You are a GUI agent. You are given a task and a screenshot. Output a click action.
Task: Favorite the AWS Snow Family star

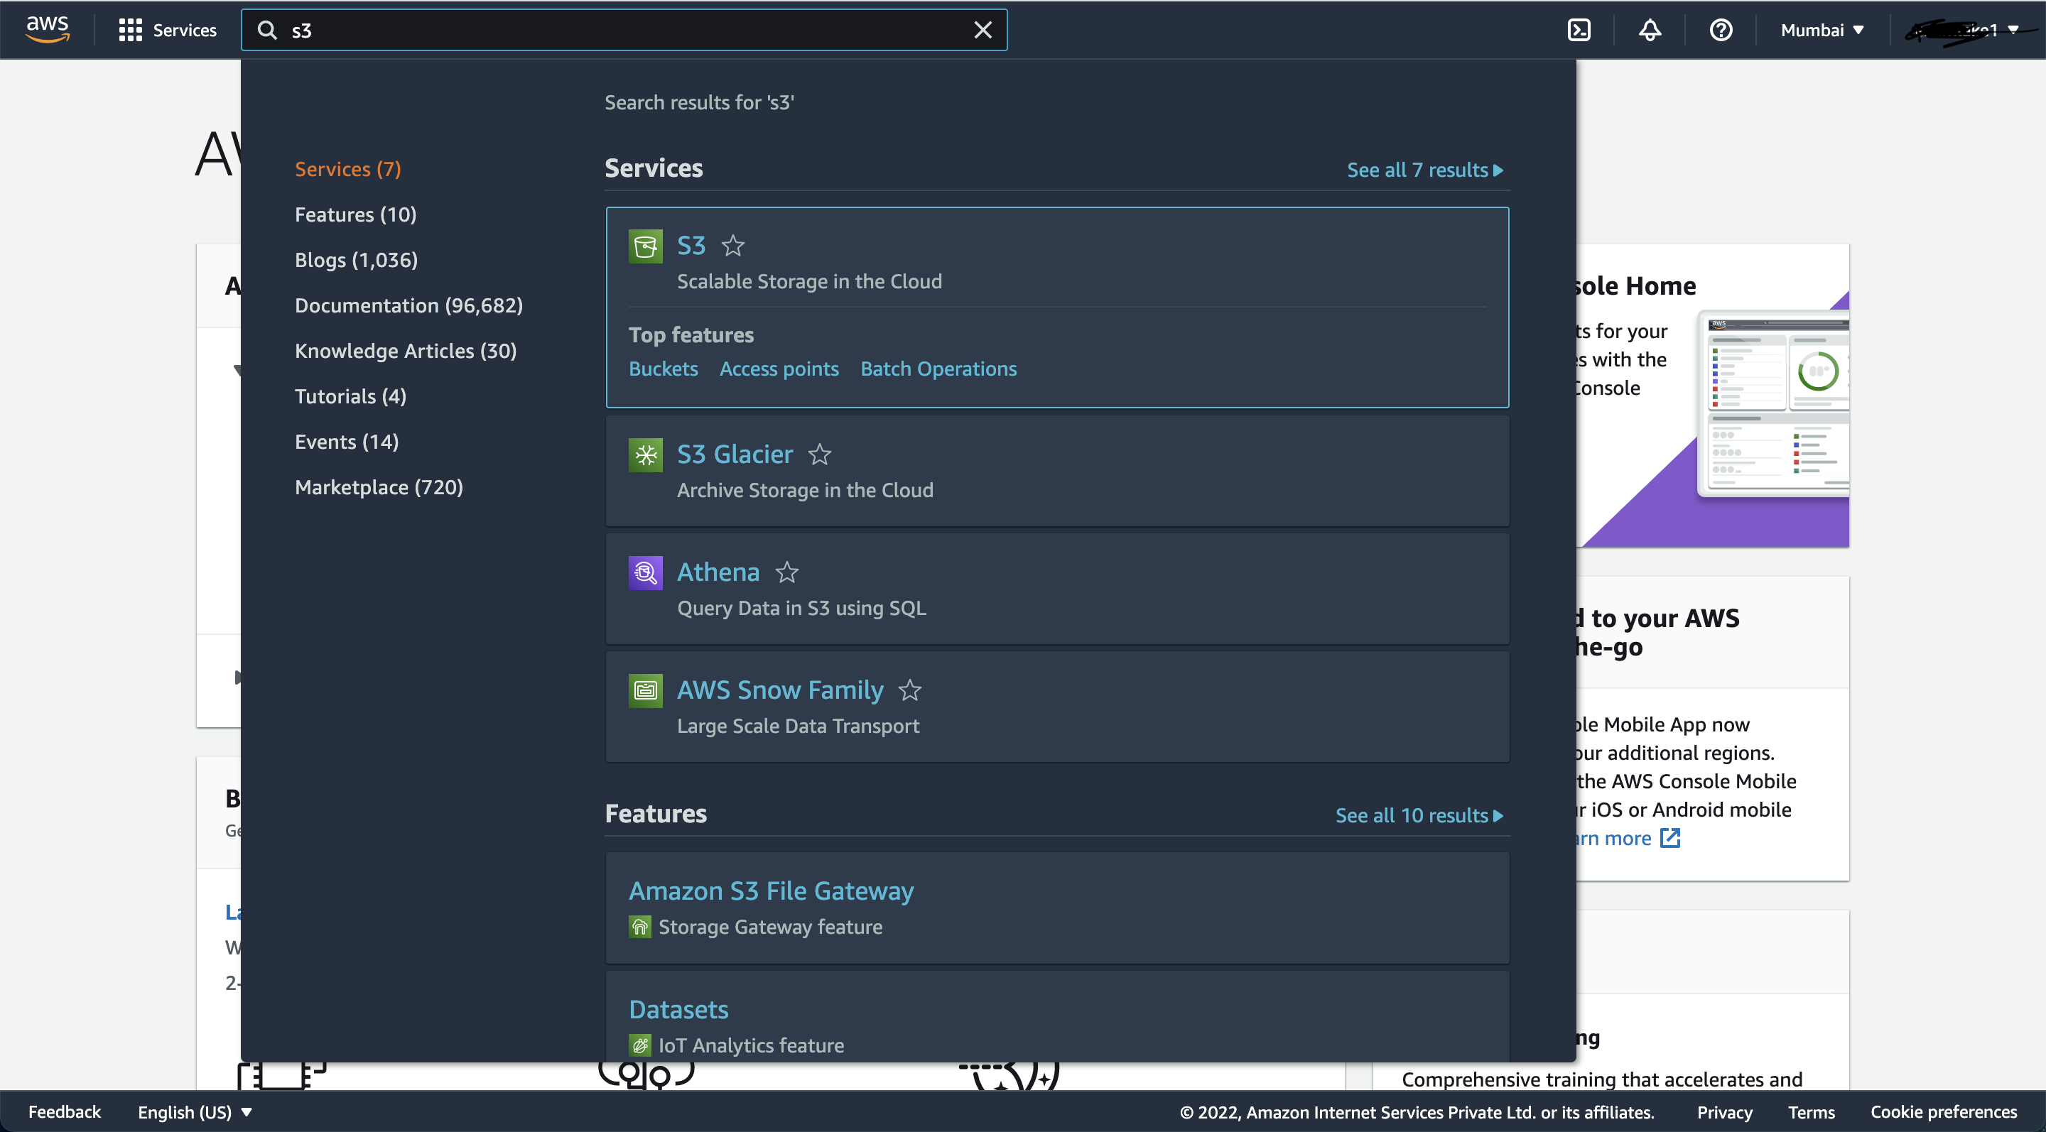909,690
